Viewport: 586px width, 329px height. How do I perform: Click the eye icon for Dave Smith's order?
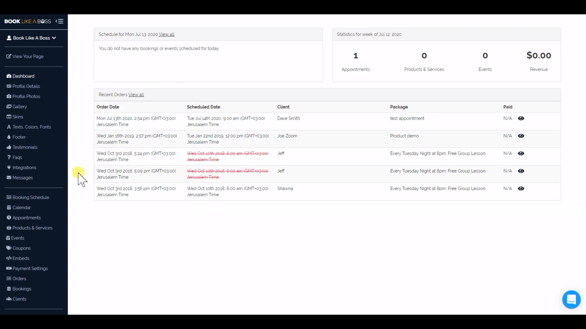pyautogui.click(x=521, y=119)
